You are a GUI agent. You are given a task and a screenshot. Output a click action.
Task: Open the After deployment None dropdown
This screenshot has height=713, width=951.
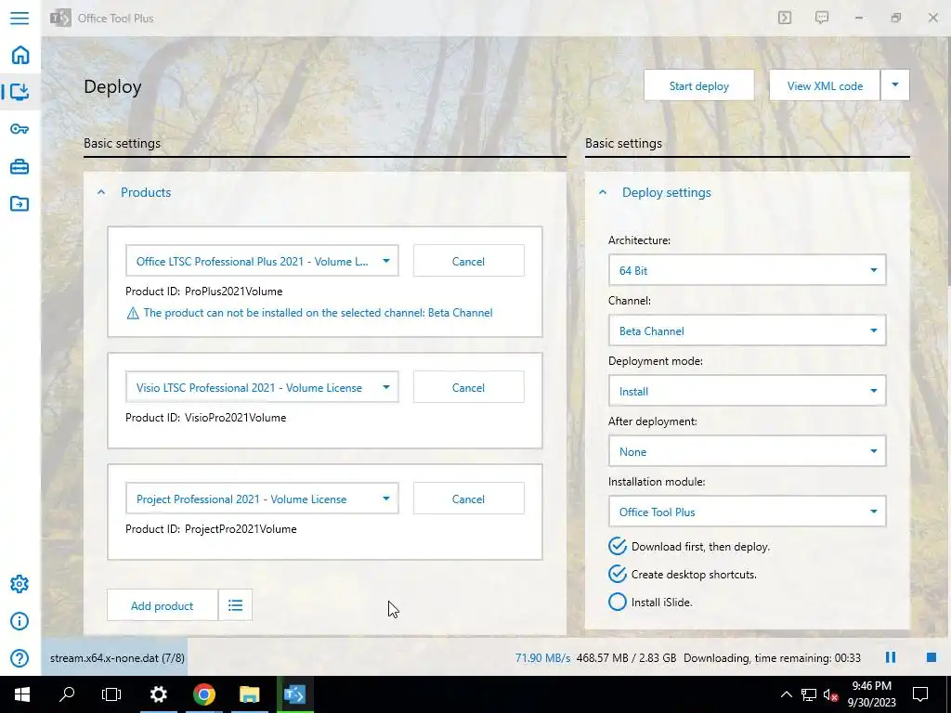point(747,452)
